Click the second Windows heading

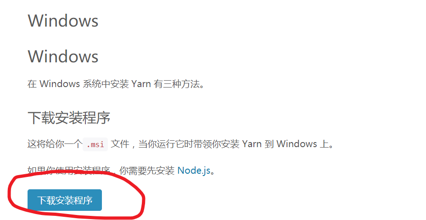(63, 56)
